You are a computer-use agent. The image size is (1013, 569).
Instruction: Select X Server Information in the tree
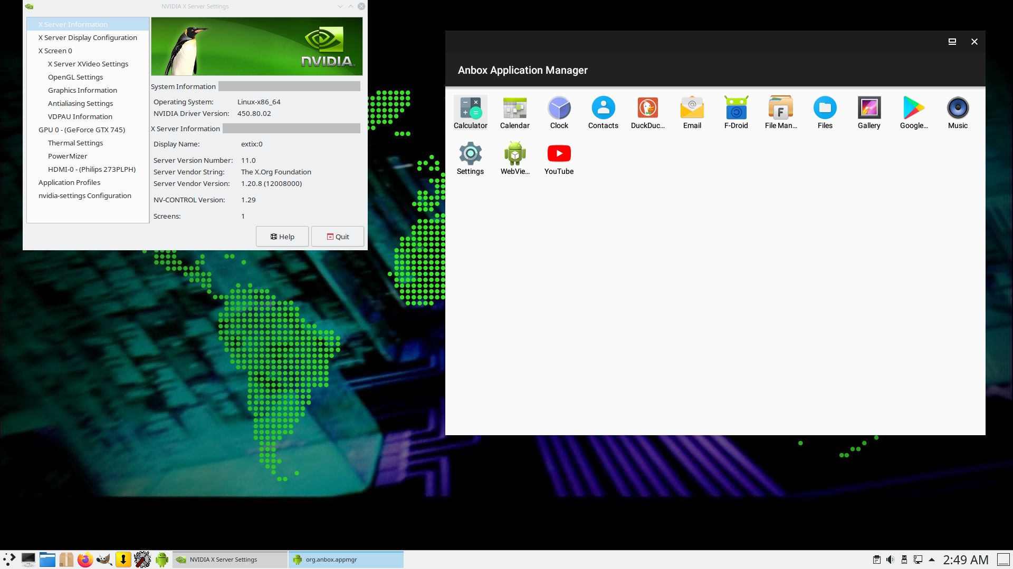(88, 24)
